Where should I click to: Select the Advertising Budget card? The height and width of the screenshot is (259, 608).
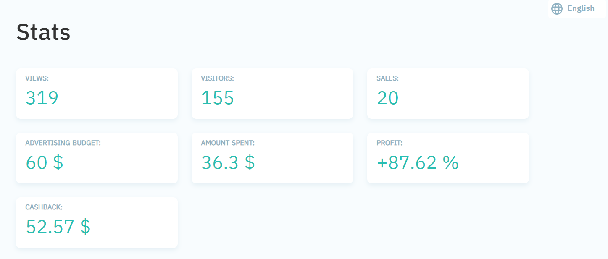[97, 158]
